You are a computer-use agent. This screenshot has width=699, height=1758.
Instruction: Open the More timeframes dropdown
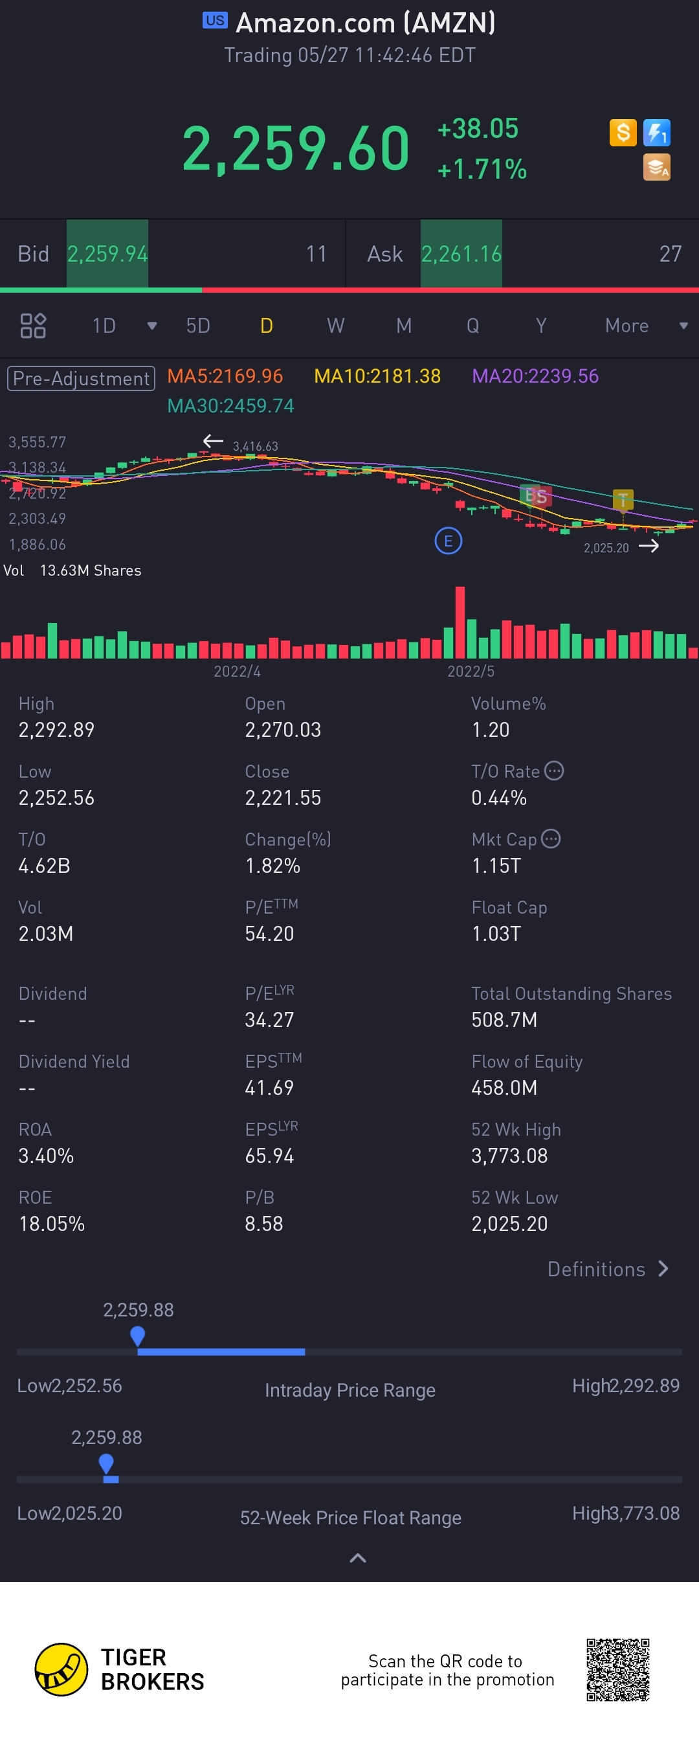[647, 326]
